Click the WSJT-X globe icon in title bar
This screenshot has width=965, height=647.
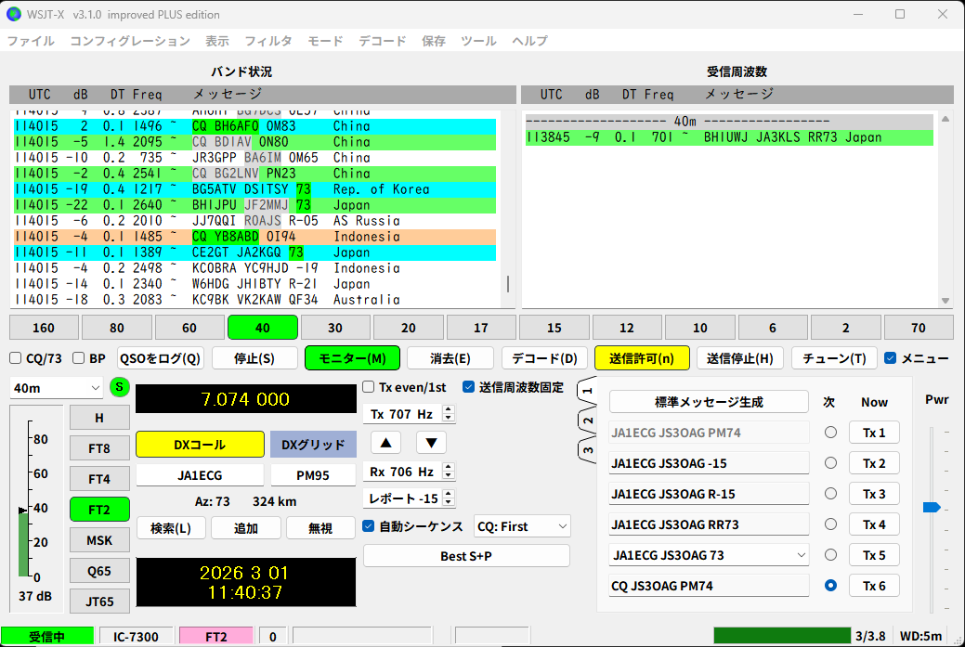click(14, 14)
